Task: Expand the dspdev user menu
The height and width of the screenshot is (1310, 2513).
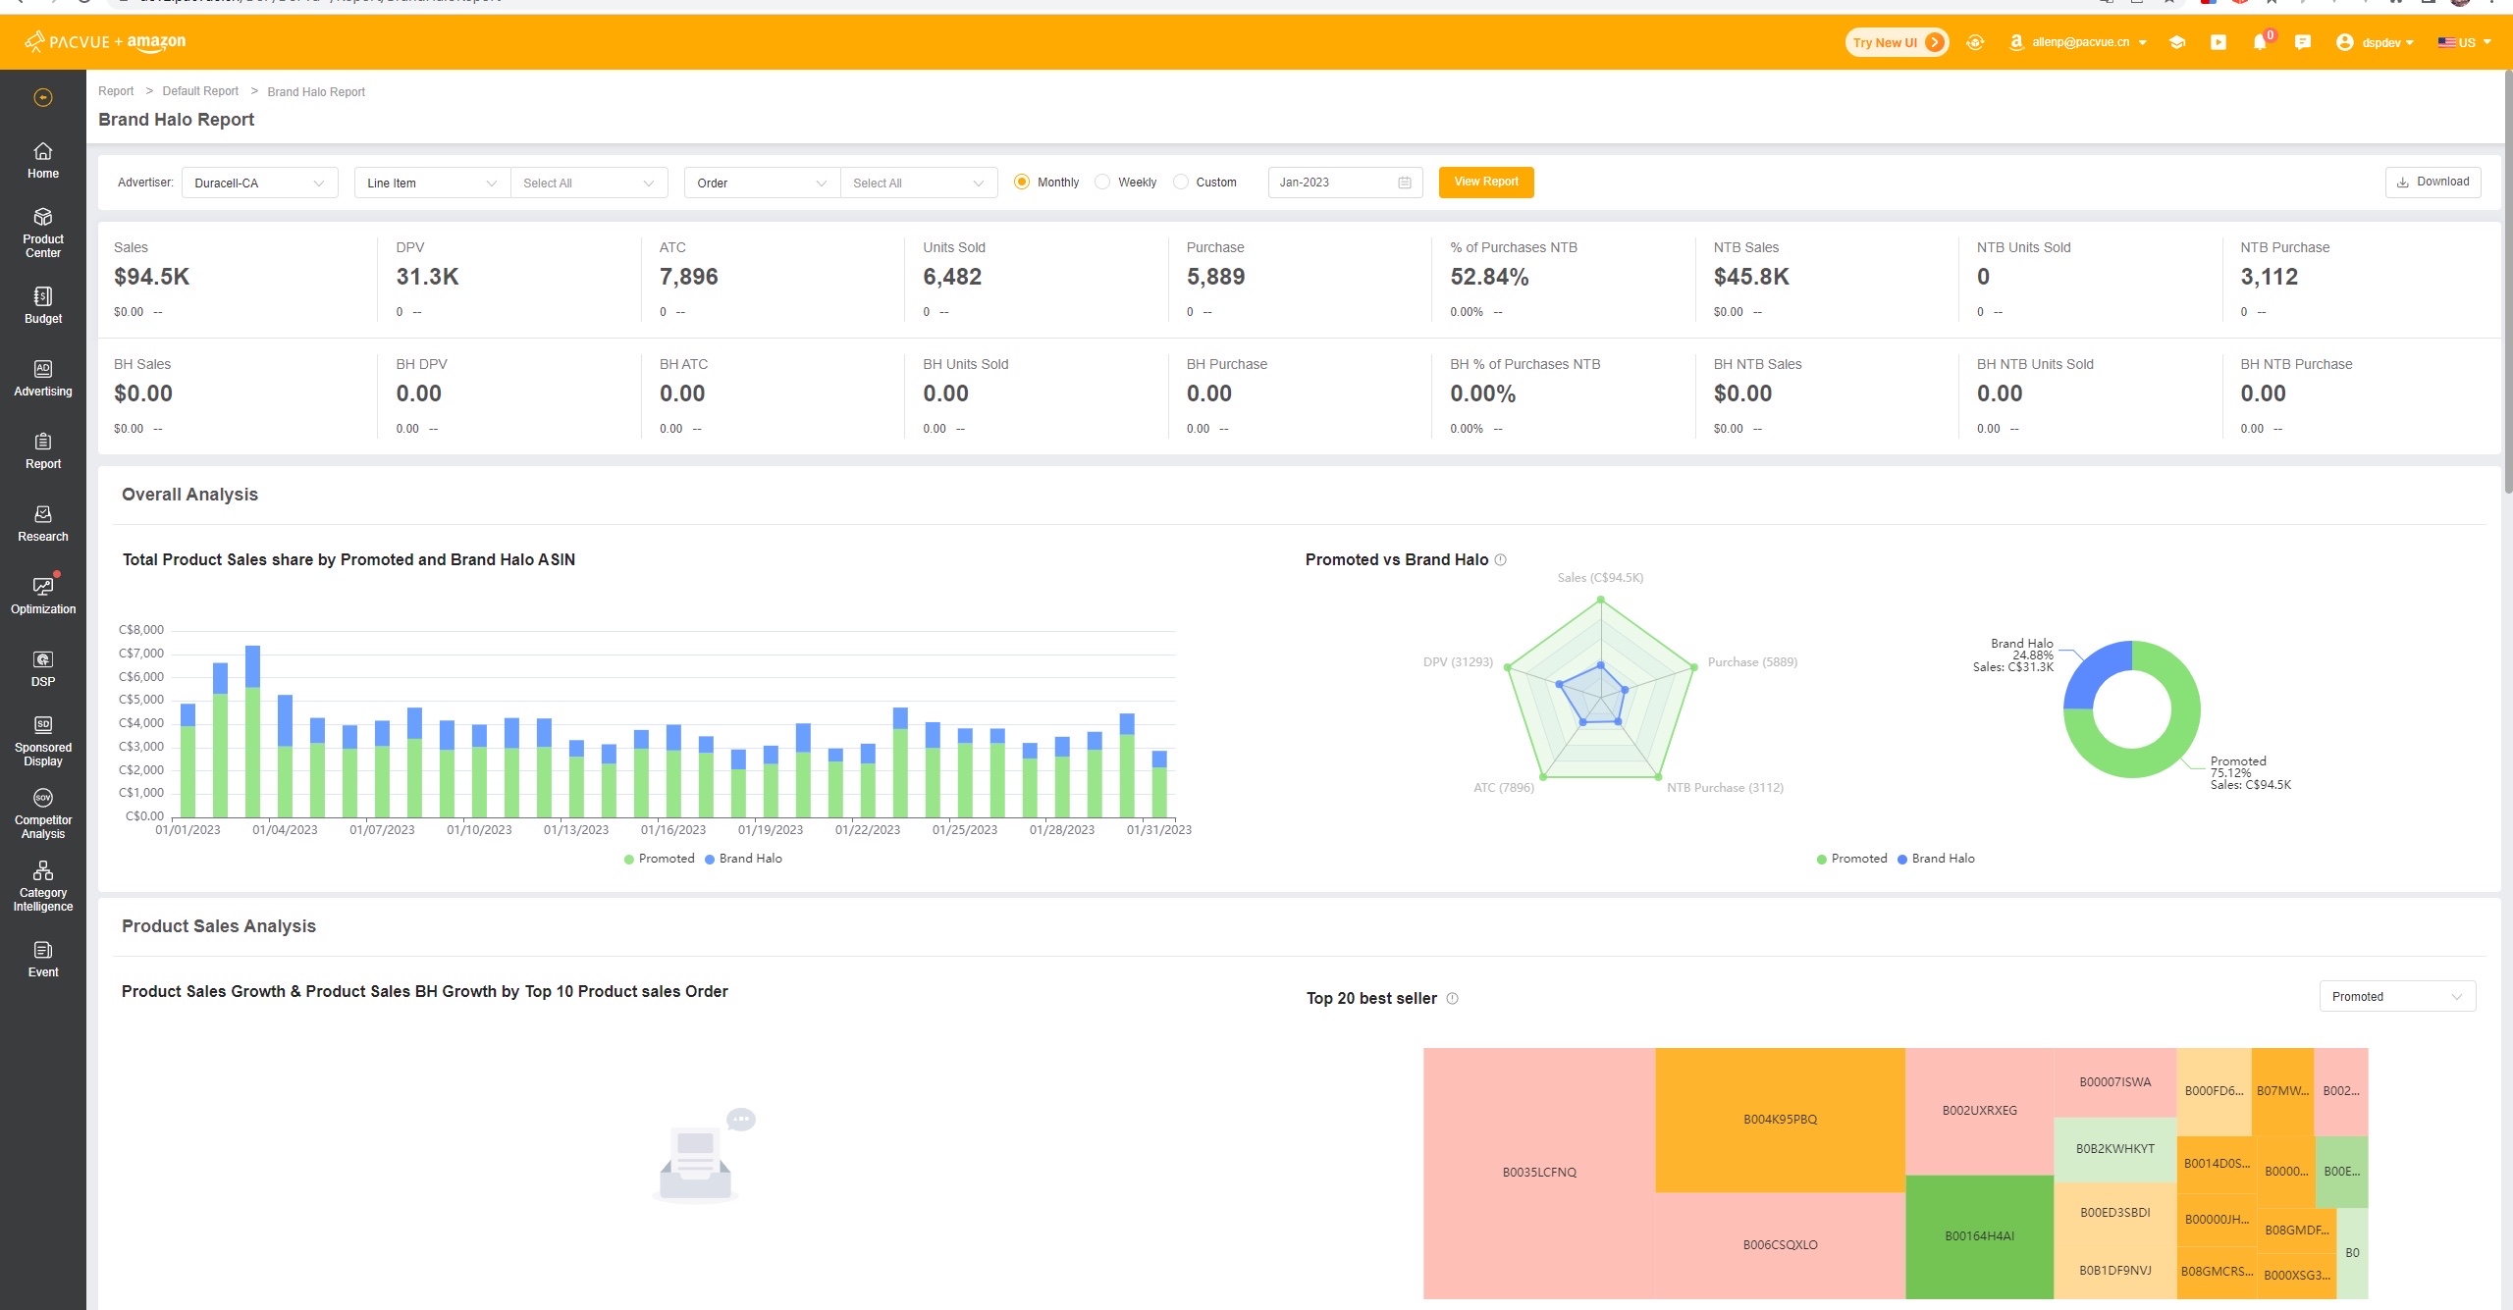Action: [x=2376, y=42]
